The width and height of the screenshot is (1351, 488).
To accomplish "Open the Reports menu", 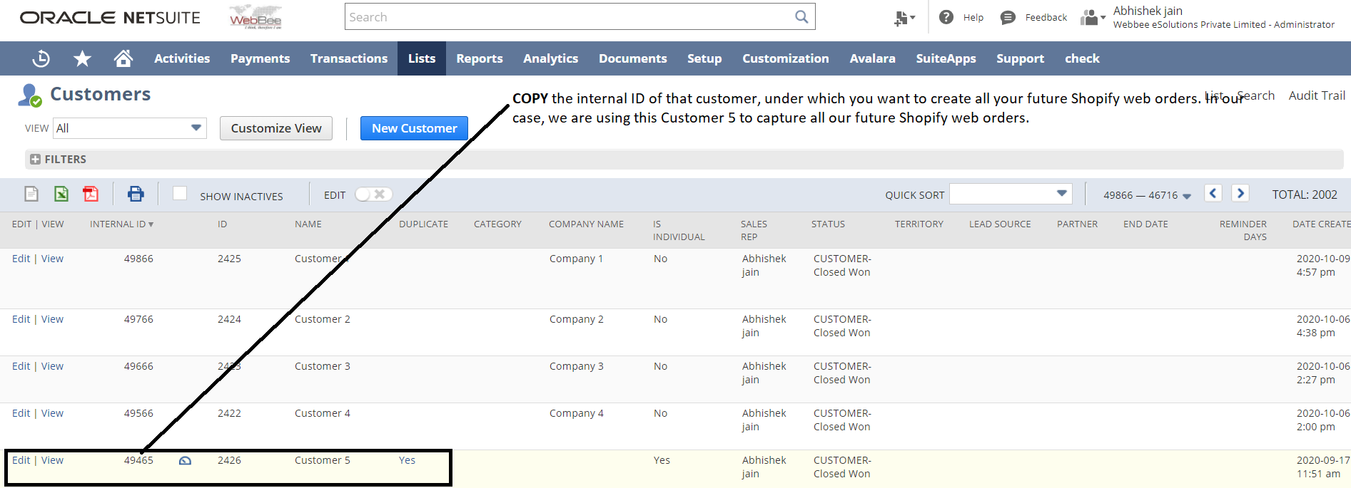I will pos(480,58).
